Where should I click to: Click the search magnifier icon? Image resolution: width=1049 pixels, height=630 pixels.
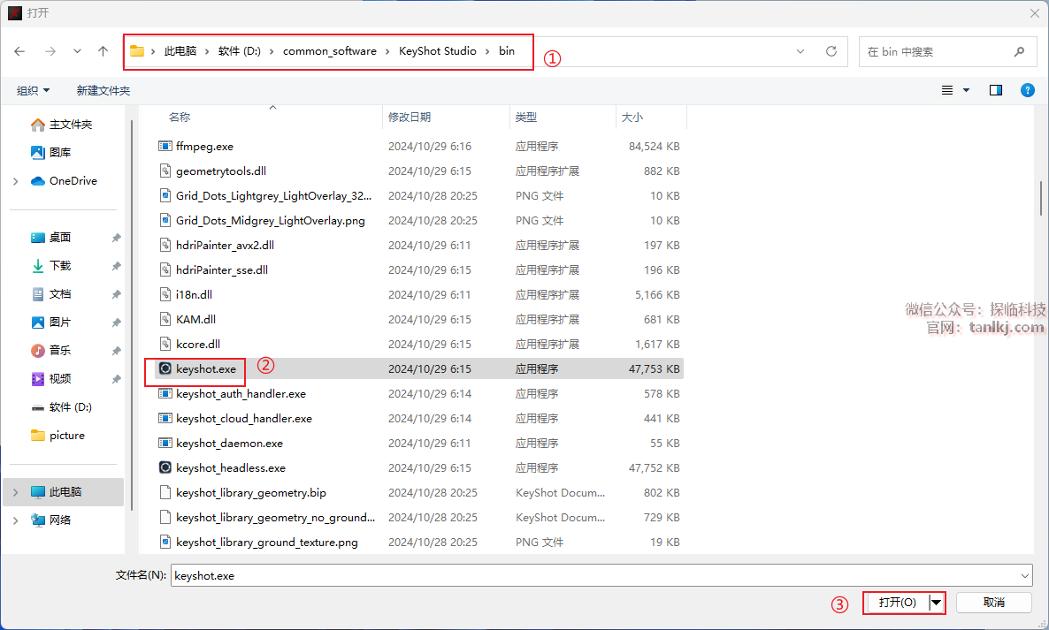(1020, 51)
